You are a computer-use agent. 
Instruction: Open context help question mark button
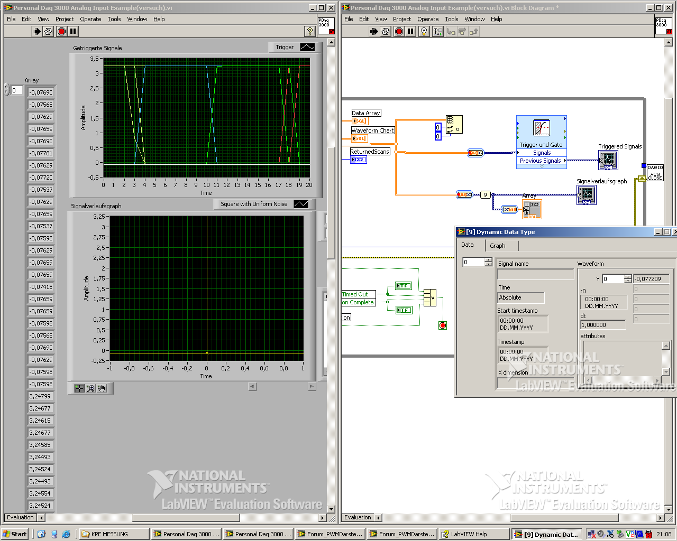[x=310, y=31]
